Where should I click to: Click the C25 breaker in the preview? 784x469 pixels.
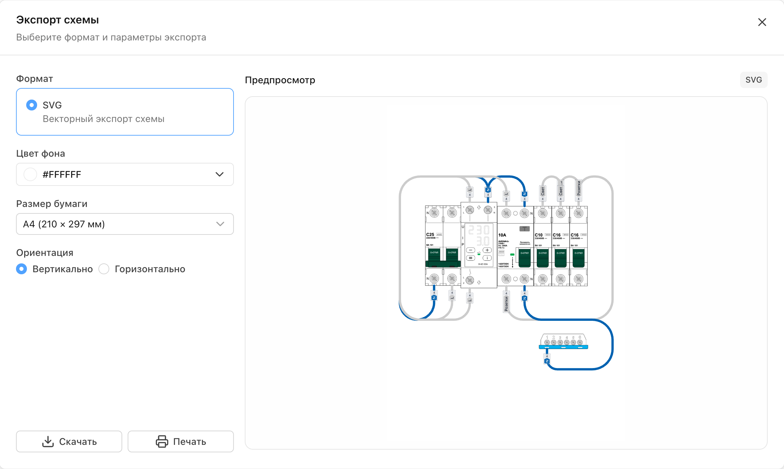click(x=443, y=245)
